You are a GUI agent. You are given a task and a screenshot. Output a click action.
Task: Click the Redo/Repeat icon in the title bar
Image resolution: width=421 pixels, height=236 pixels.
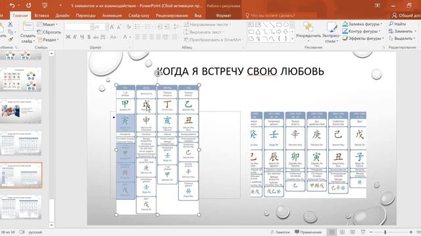click(28, 5)
